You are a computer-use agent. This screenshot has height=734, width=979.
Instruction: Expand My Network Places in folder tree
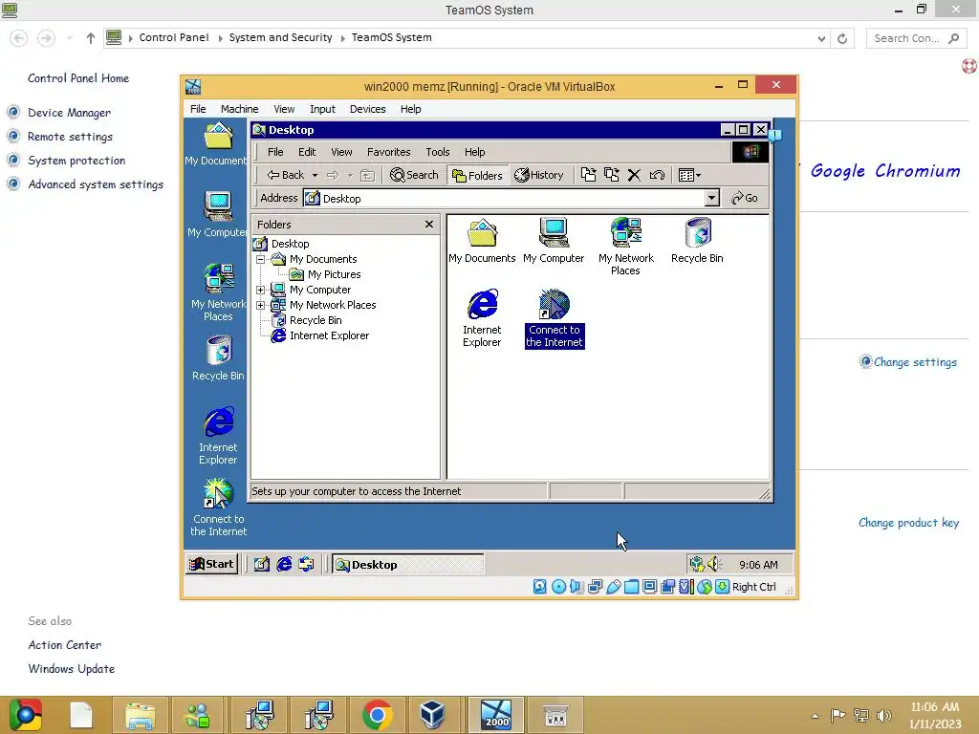coord(260,305)
